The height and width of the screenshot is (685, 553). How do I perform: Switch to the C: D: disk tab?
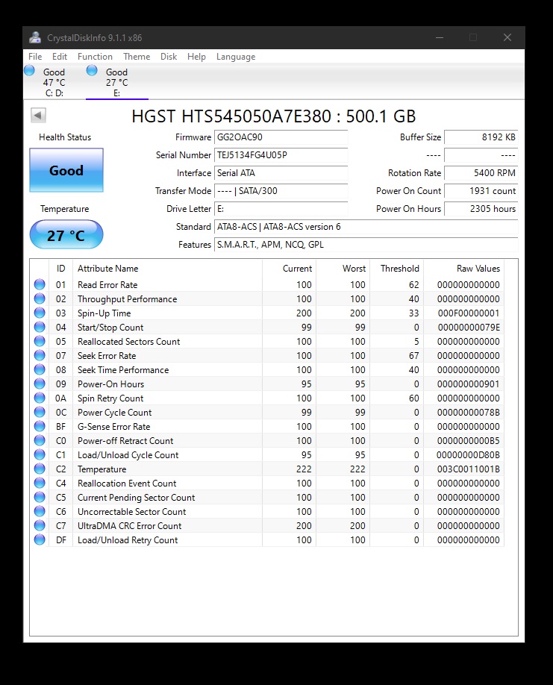[54, 82]
